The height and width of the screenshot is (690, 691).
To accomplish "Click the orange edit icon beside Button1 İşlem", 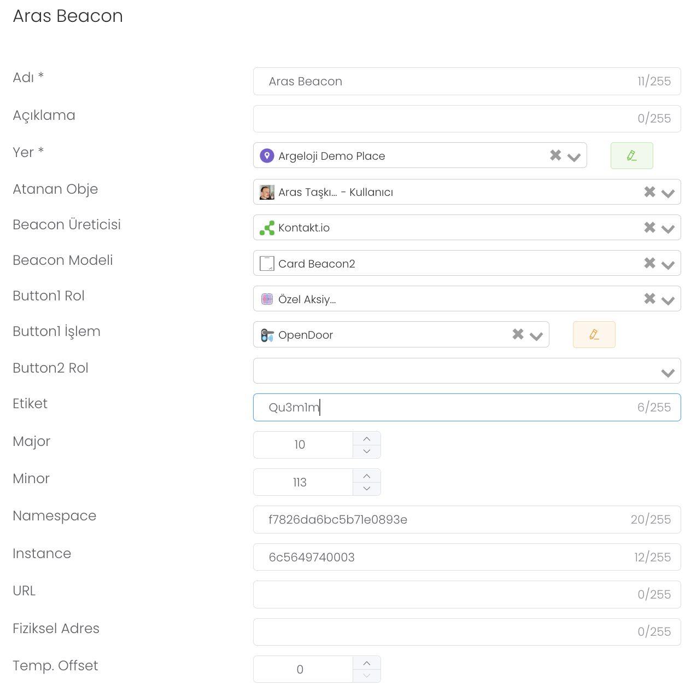I will (x=594, y=335).
